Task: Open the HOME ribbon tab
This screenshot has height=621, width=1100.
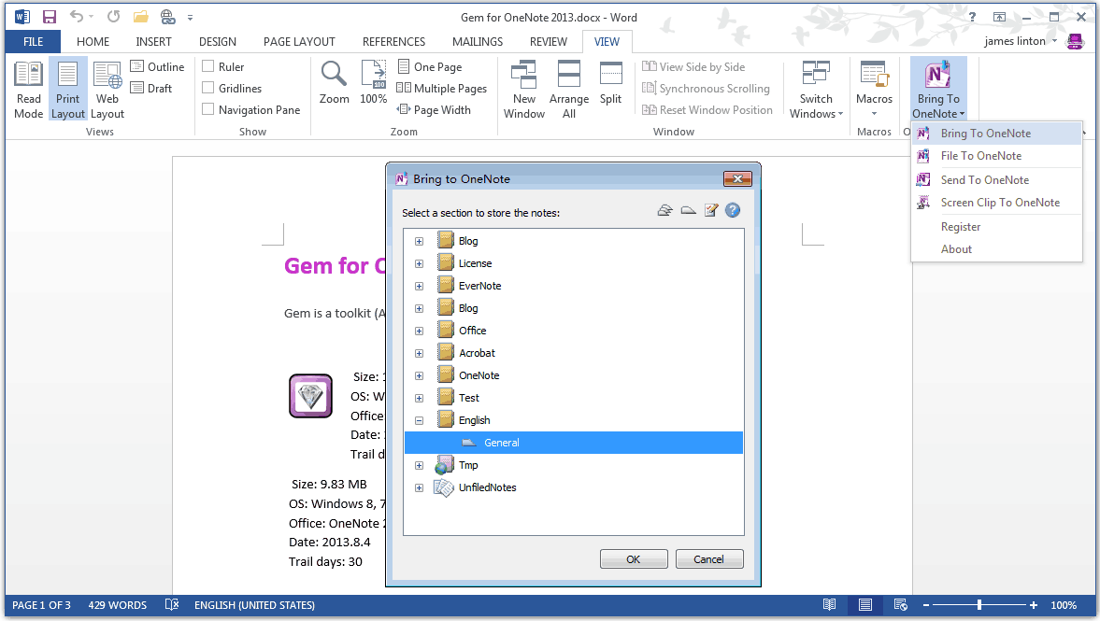Action: [93, 41]
